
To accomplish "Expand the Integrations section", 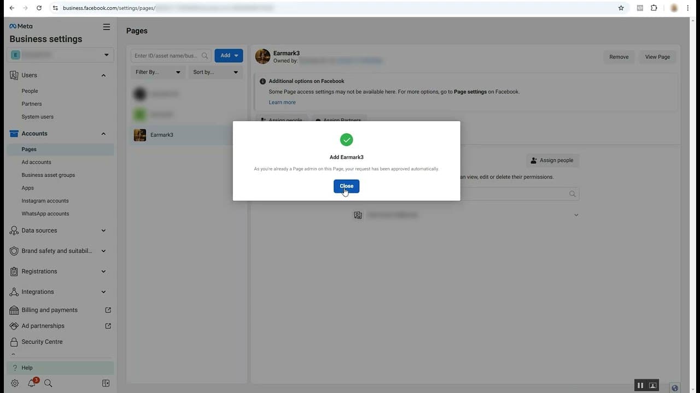I will (103, 292).
